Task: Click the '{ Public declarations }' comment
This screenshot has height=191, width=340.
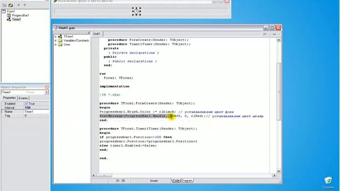Action: pyautogui.click(x=132, y=61)
